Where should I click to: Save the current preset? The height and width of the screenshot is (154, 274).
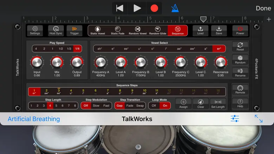pos(219,31)
